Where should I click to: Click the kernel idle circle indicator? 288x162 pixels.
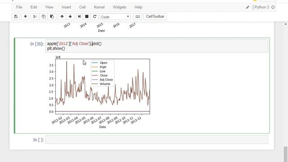pos(273,7)
